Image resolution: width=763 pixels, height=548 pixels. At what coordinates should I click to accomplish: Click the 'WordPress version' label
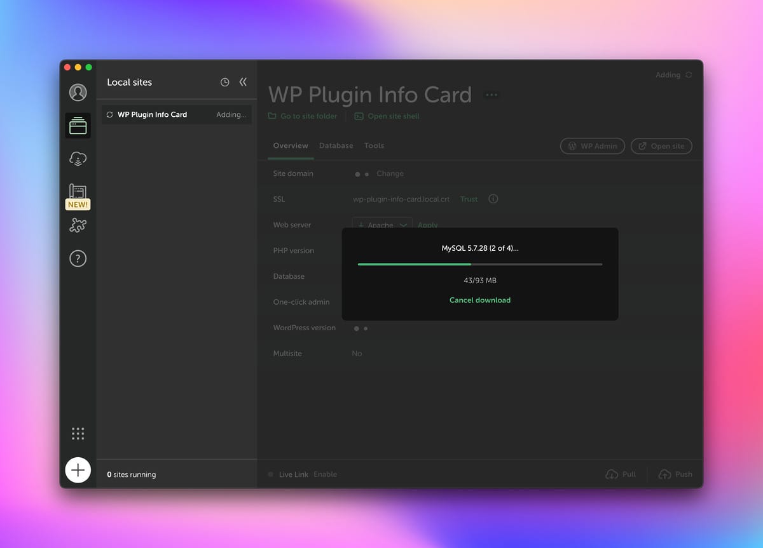[305, 328]
